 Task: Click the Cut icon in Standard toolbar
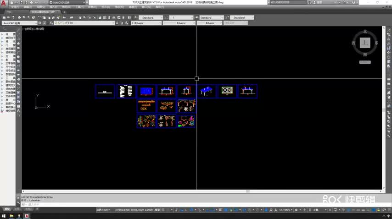click(x=39, y=18)
